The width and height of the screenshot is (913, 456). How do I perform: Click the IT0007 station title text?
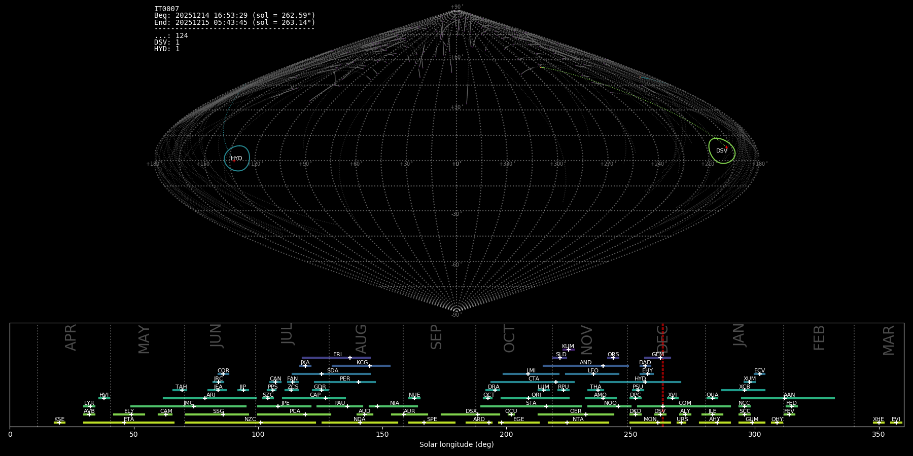click(166, 9)
